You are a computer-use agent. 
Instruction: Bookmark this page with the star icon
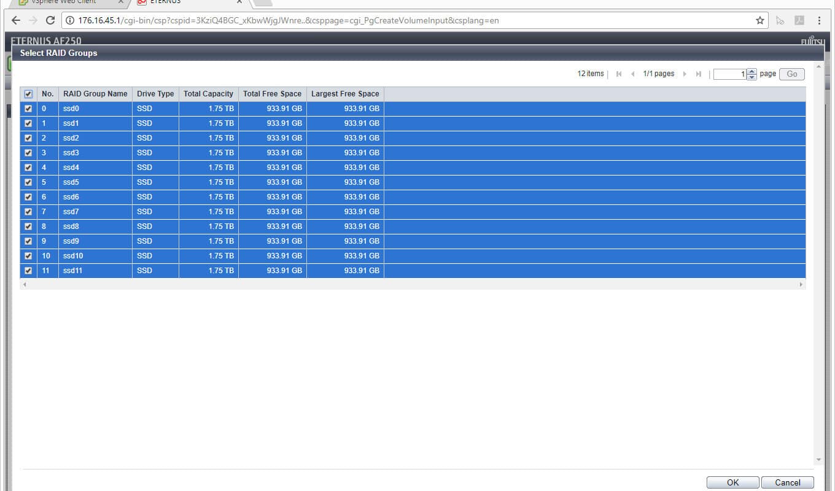[x=760, y=20]
